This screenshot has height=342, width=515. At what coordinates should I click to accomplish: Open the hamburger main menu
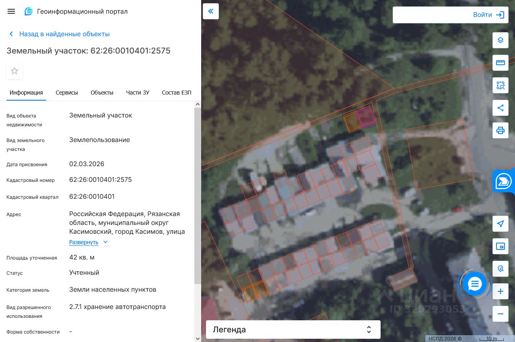11,11
